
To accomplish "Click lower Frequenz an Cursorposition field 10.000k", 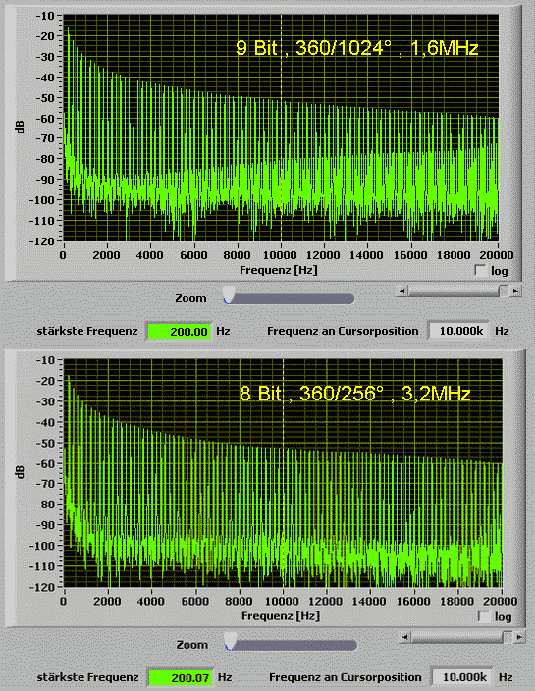I will tap(461, 677).
